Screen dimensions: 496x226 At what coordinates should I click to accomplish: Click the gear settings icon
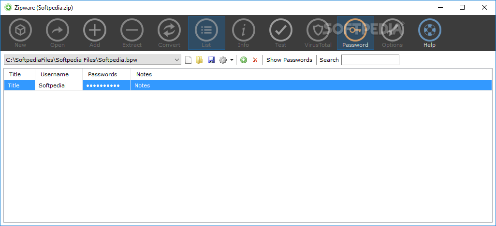(223, 60)
